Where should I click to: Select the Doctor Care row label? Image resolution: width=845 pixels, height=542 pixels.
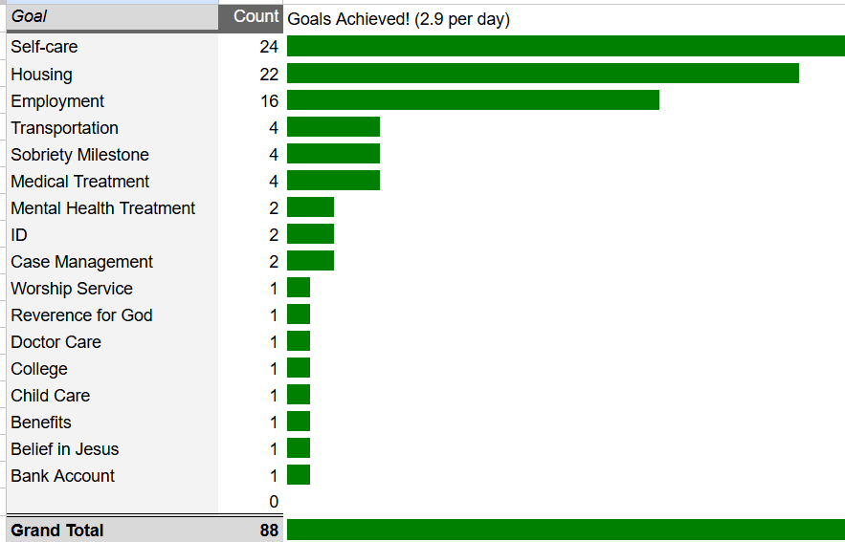click(56, 342)
